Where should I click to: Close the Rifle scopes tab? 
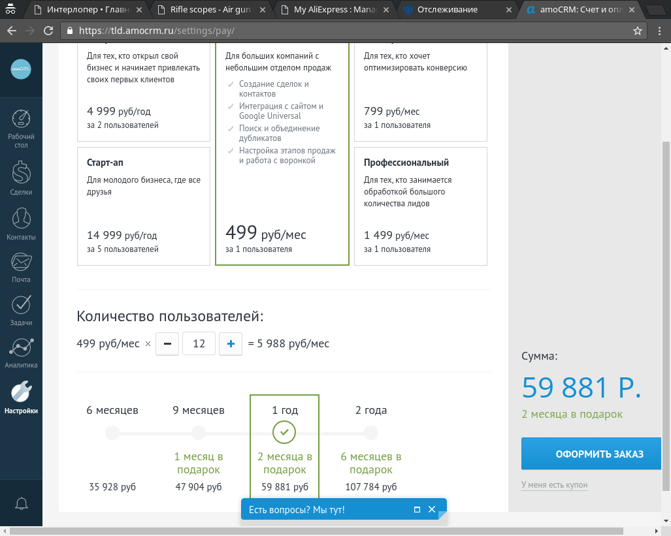(x=262, y=9)
